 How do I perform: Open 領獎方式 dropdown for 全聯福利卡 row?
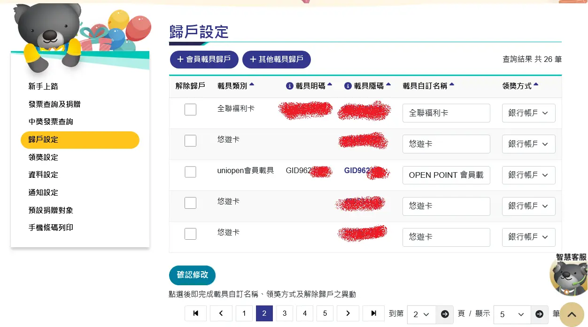(x=528, y=113)
